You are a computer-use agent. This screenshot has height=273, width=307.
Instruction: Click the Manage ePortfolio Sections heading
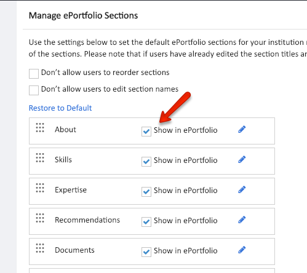point(83,15)
